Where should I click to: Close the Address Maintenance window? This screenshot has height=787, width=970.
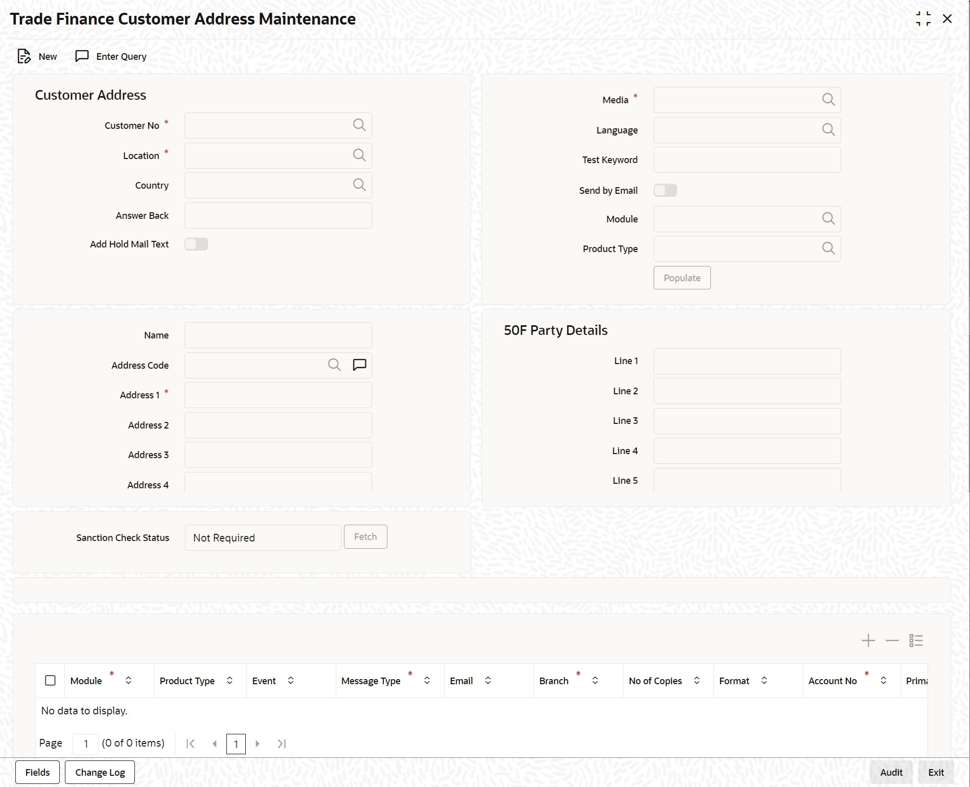948,19
